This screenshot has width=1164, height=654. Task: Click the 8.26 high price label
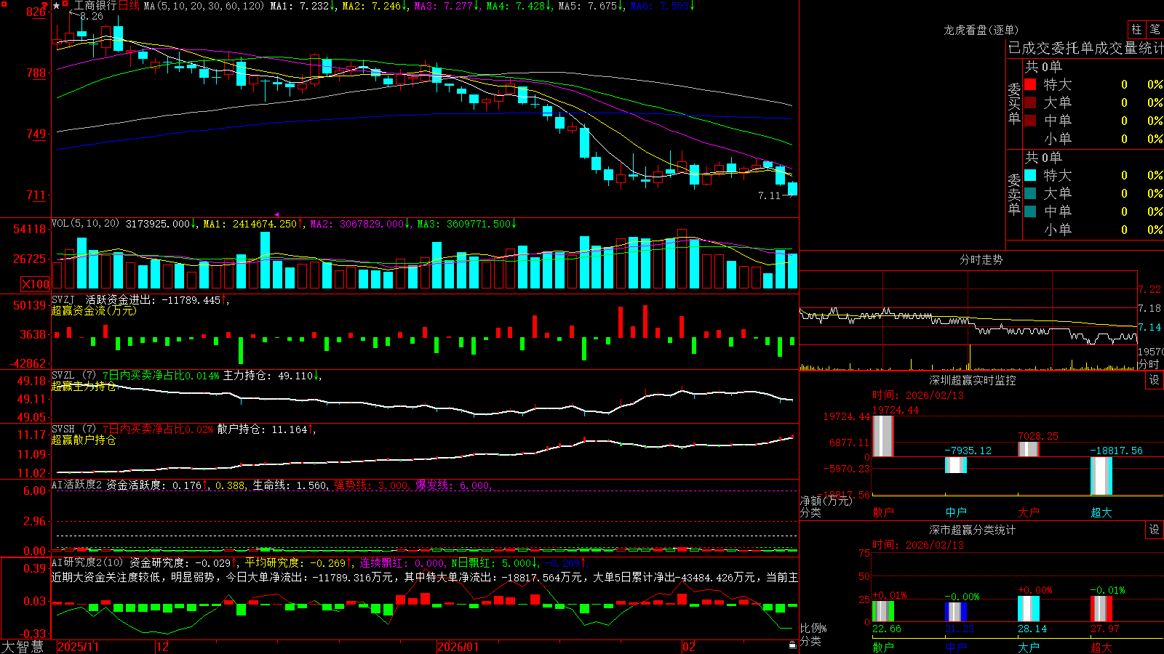pyautogui.click(x=92, y=16)
